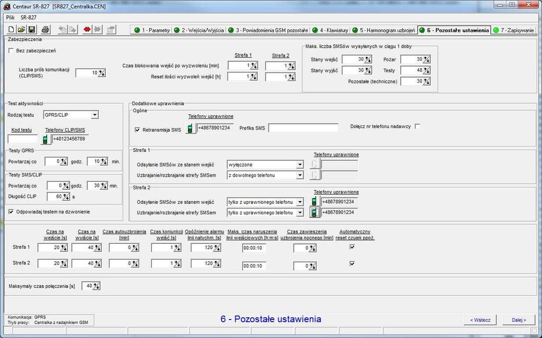This screenshot has width=542, height=338.
Task: Expand Strefa 1 Odsyłanie SMSów dropdown showing wyłączone
Action: [x=300, y=165]
